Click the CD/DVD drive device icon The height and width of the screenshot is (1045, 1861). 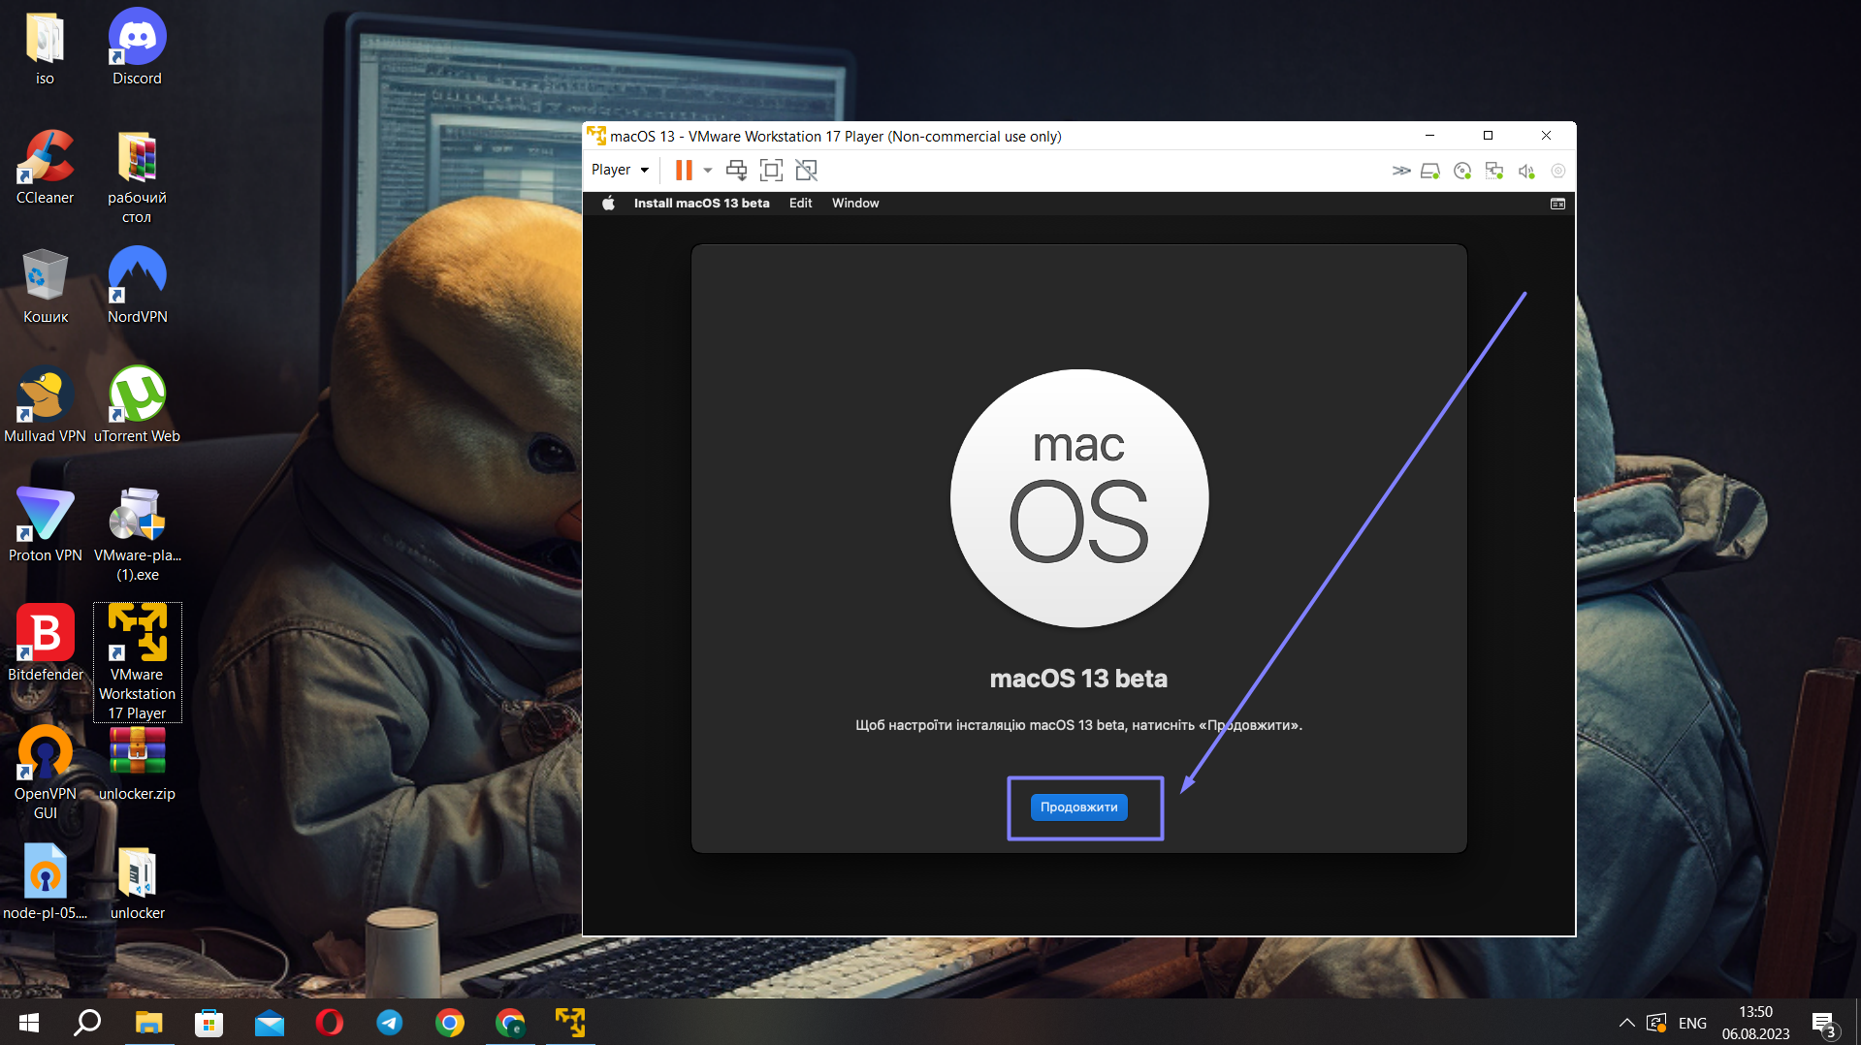[1462, 171]
